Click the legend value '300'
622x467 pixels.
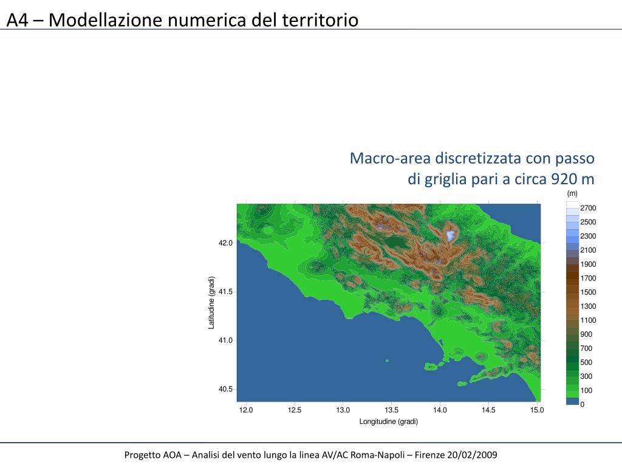[x=586, y=376]
